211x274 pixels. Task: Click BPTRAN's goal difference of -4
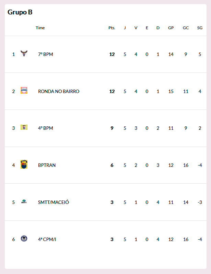pyautogui.click(x=200, y=165)
